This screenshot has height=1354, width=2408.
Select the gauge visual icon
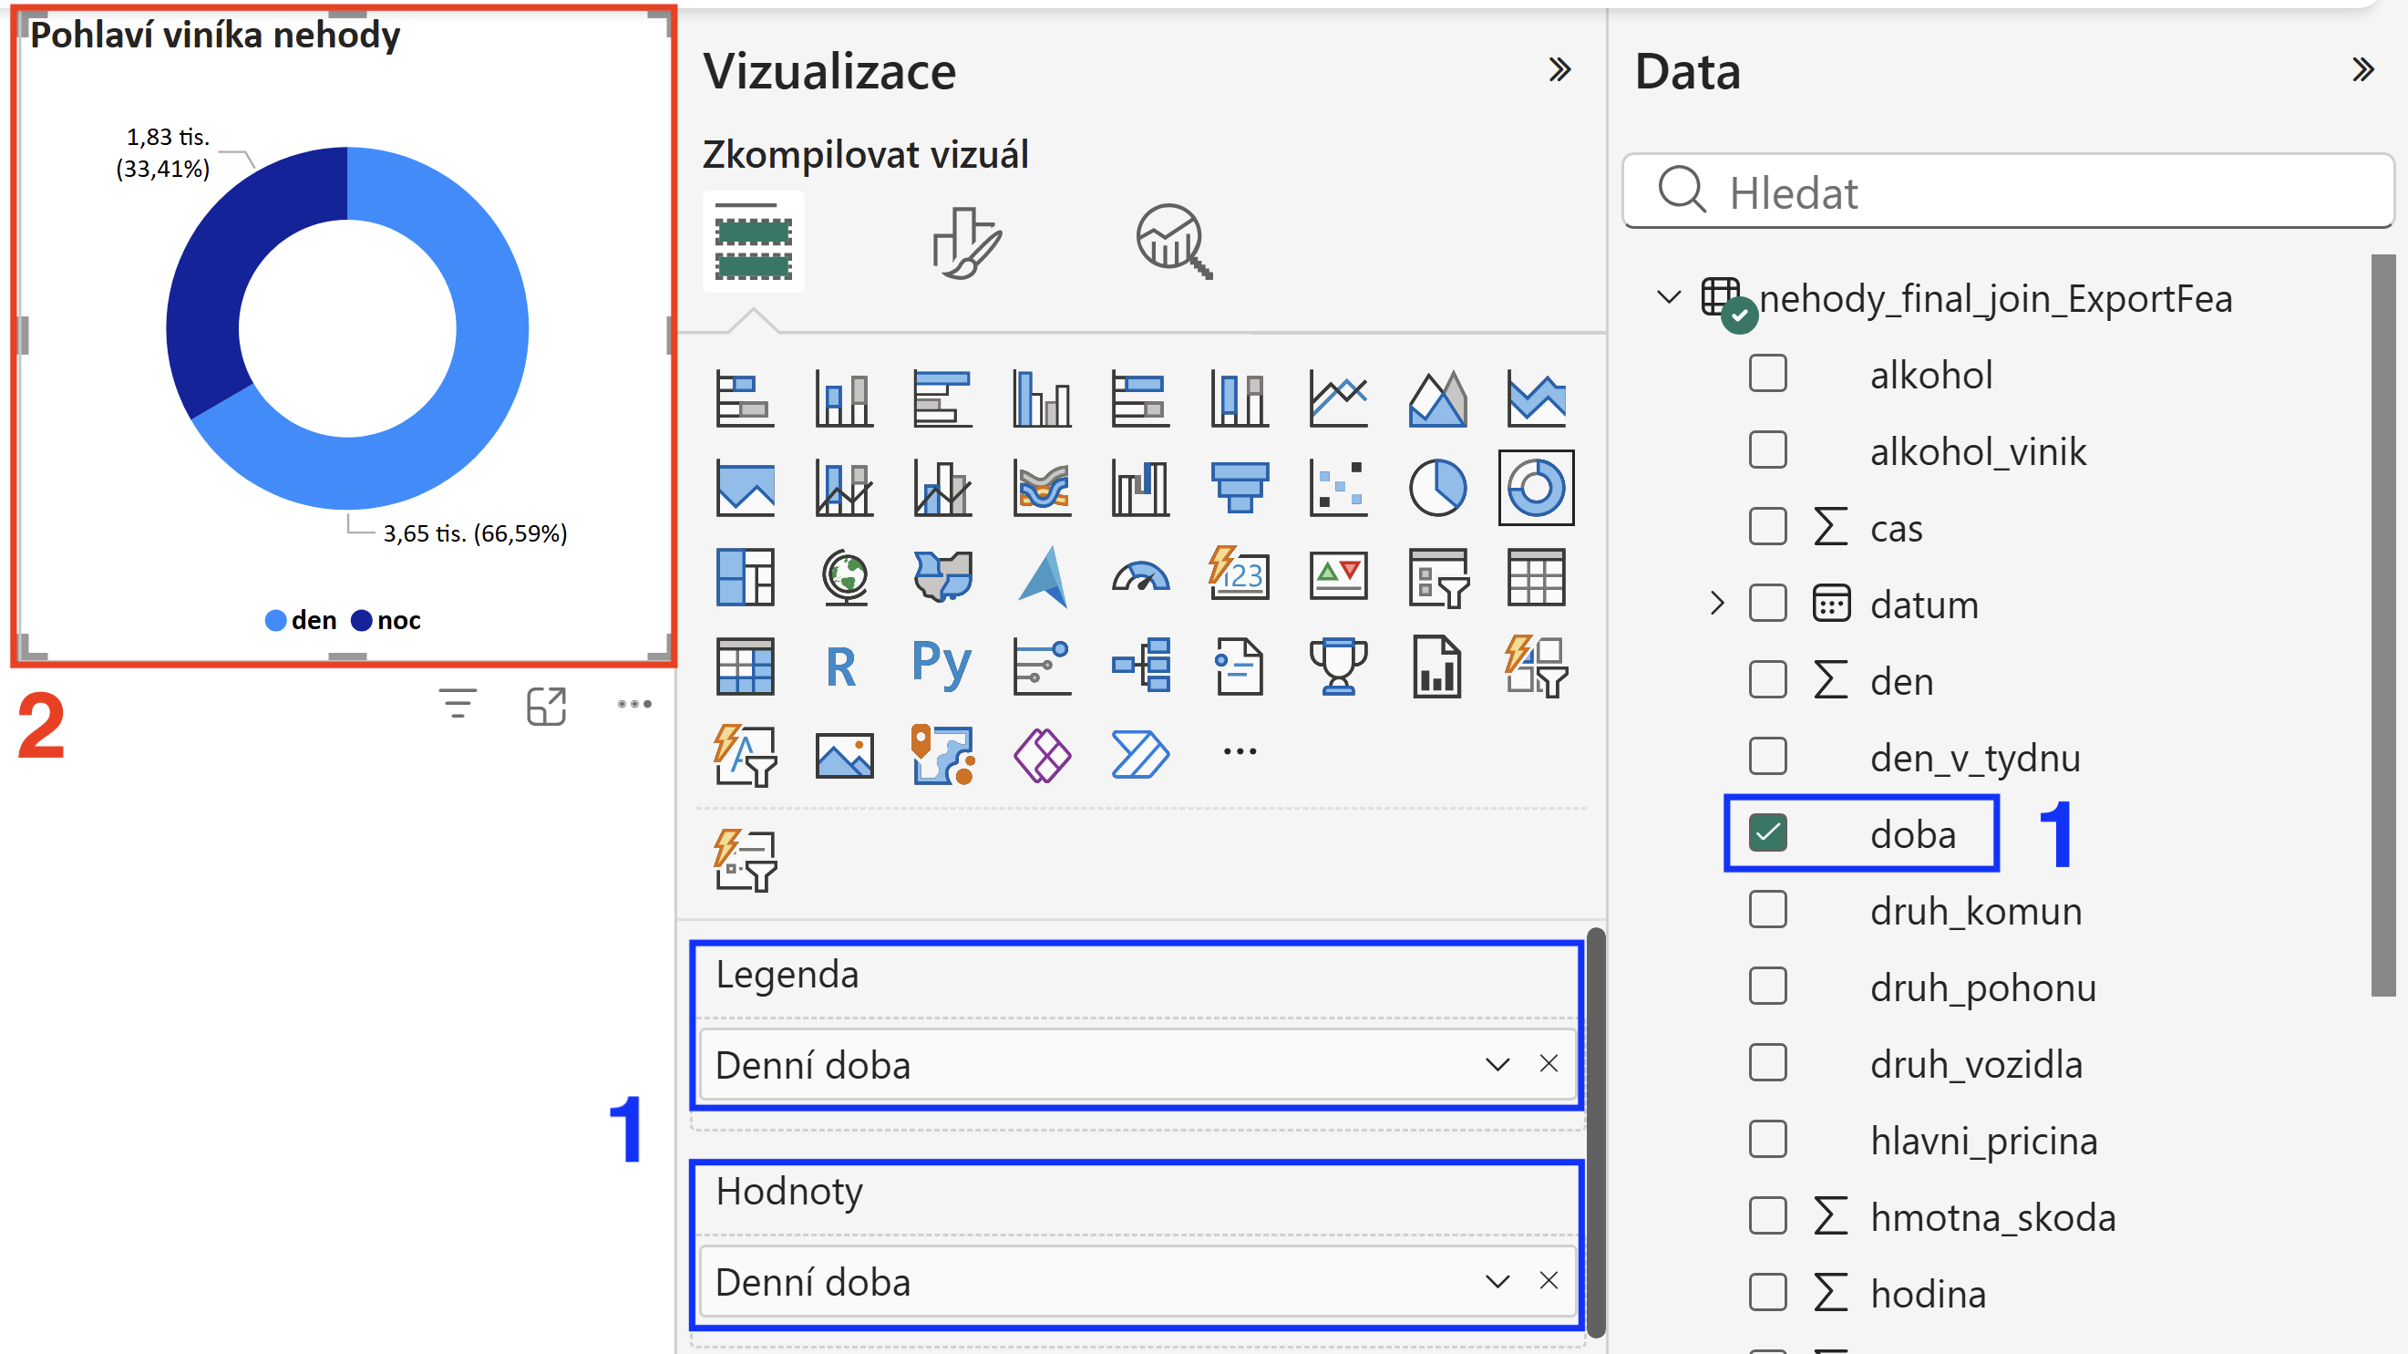pyautogui.click(x=1140, y=577)
